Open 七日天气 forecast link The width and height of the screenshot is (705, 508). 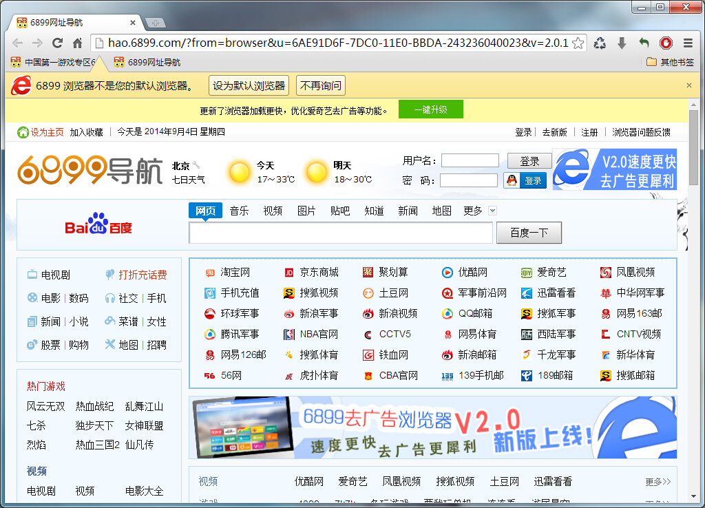tap(189, 180)
